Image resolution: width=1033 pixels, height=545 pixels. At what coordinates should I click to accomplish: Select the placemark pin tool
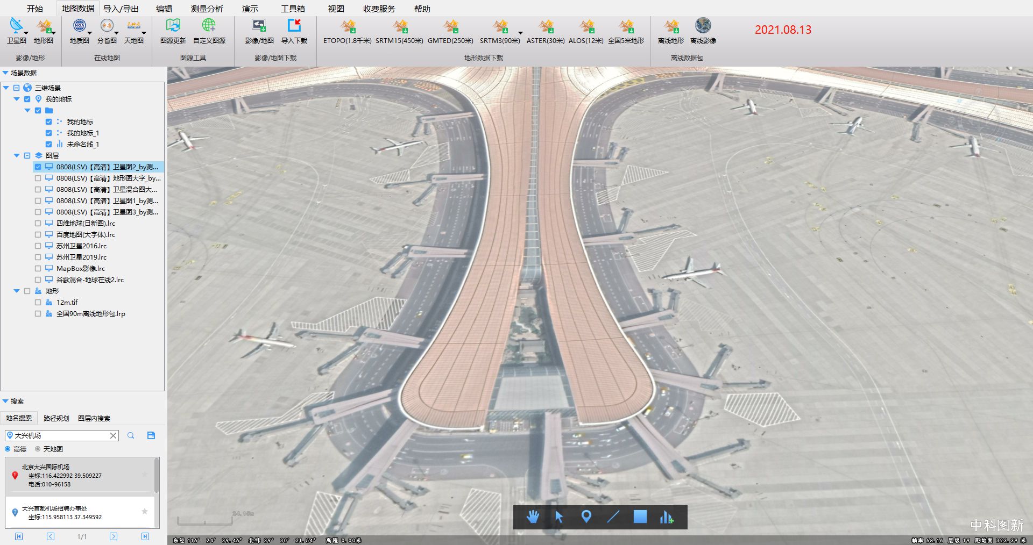coord(586,517)
